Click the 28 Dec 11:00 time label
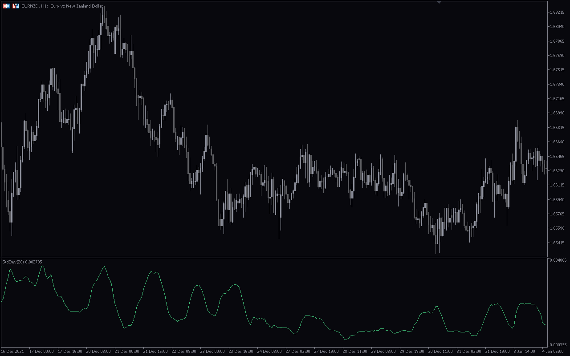 pos(355,352)
